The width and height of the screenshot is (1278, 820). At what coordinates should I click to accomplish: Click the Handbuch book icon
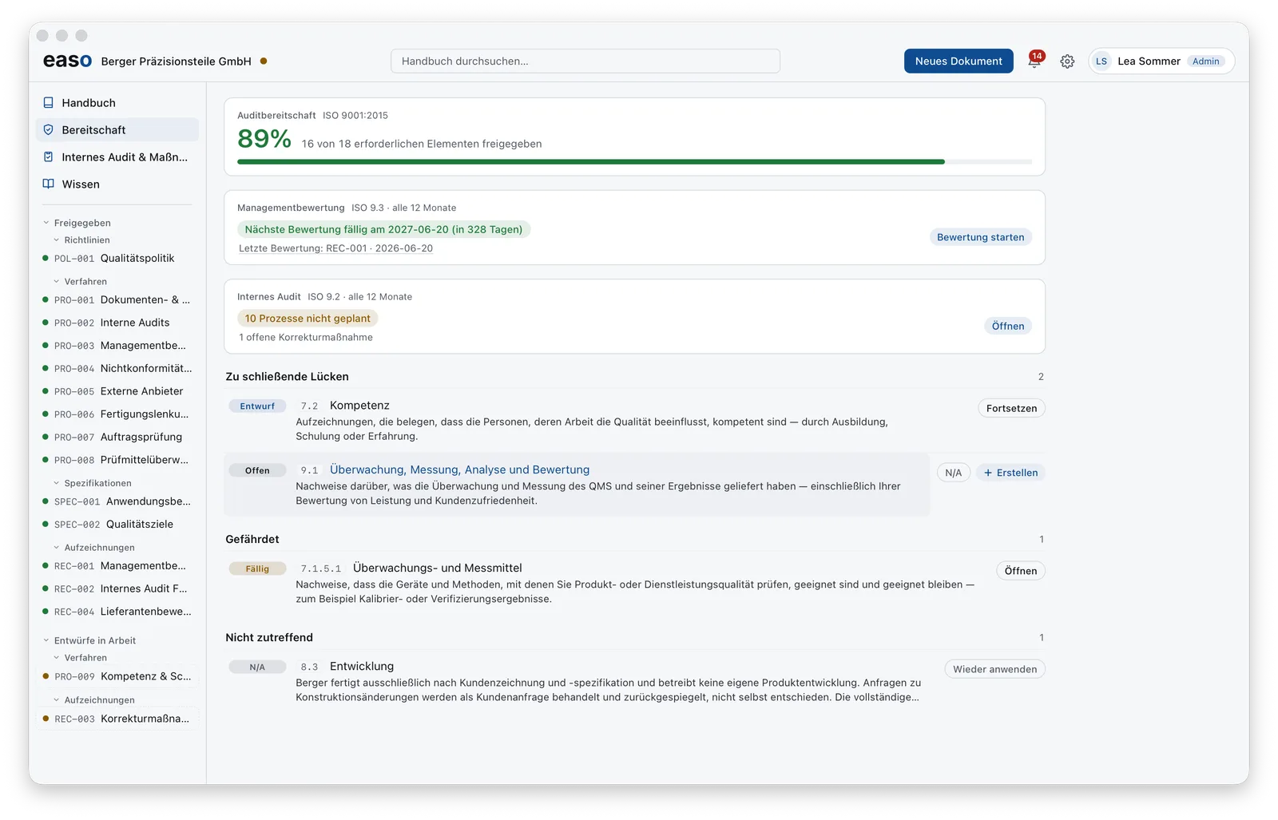click(48, 103)
